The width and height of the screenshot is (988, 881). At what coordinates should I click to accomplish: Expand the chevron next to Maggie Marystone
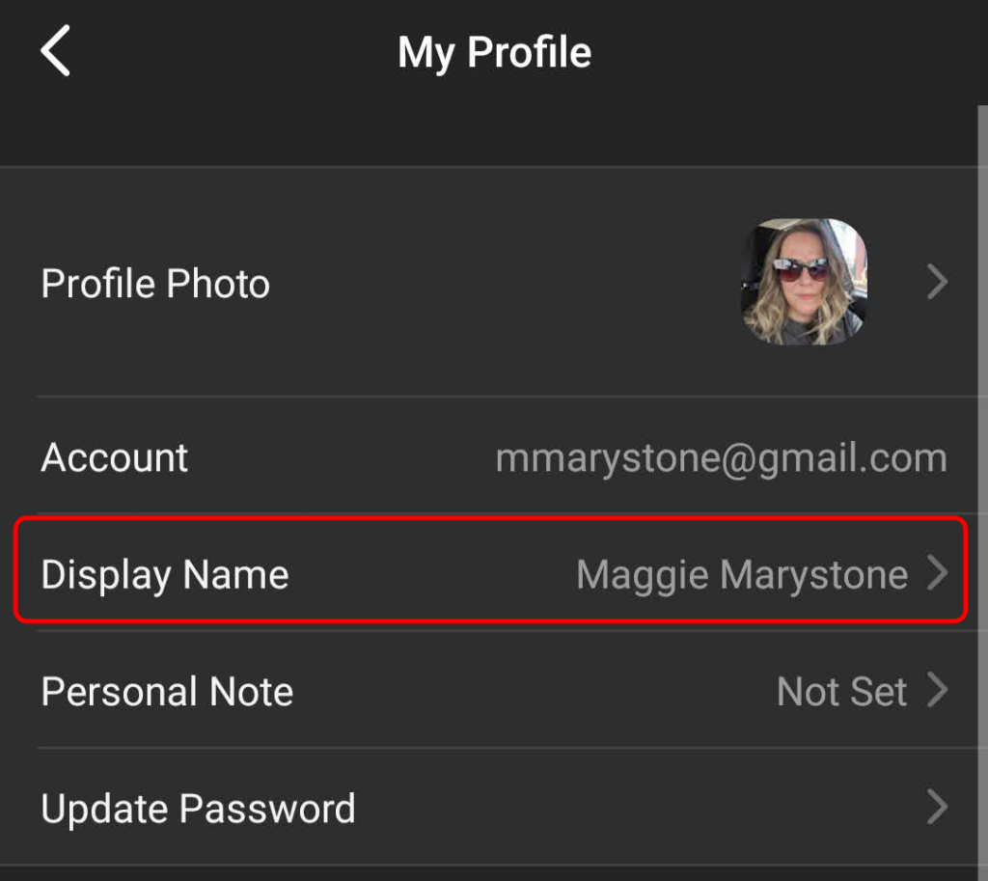point(937,574)
